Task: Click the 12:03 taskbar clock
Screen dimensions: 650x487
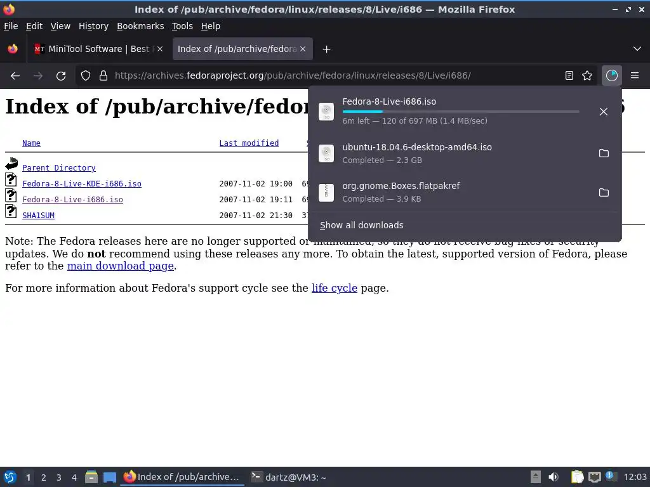Action: (x=635, y=477)
